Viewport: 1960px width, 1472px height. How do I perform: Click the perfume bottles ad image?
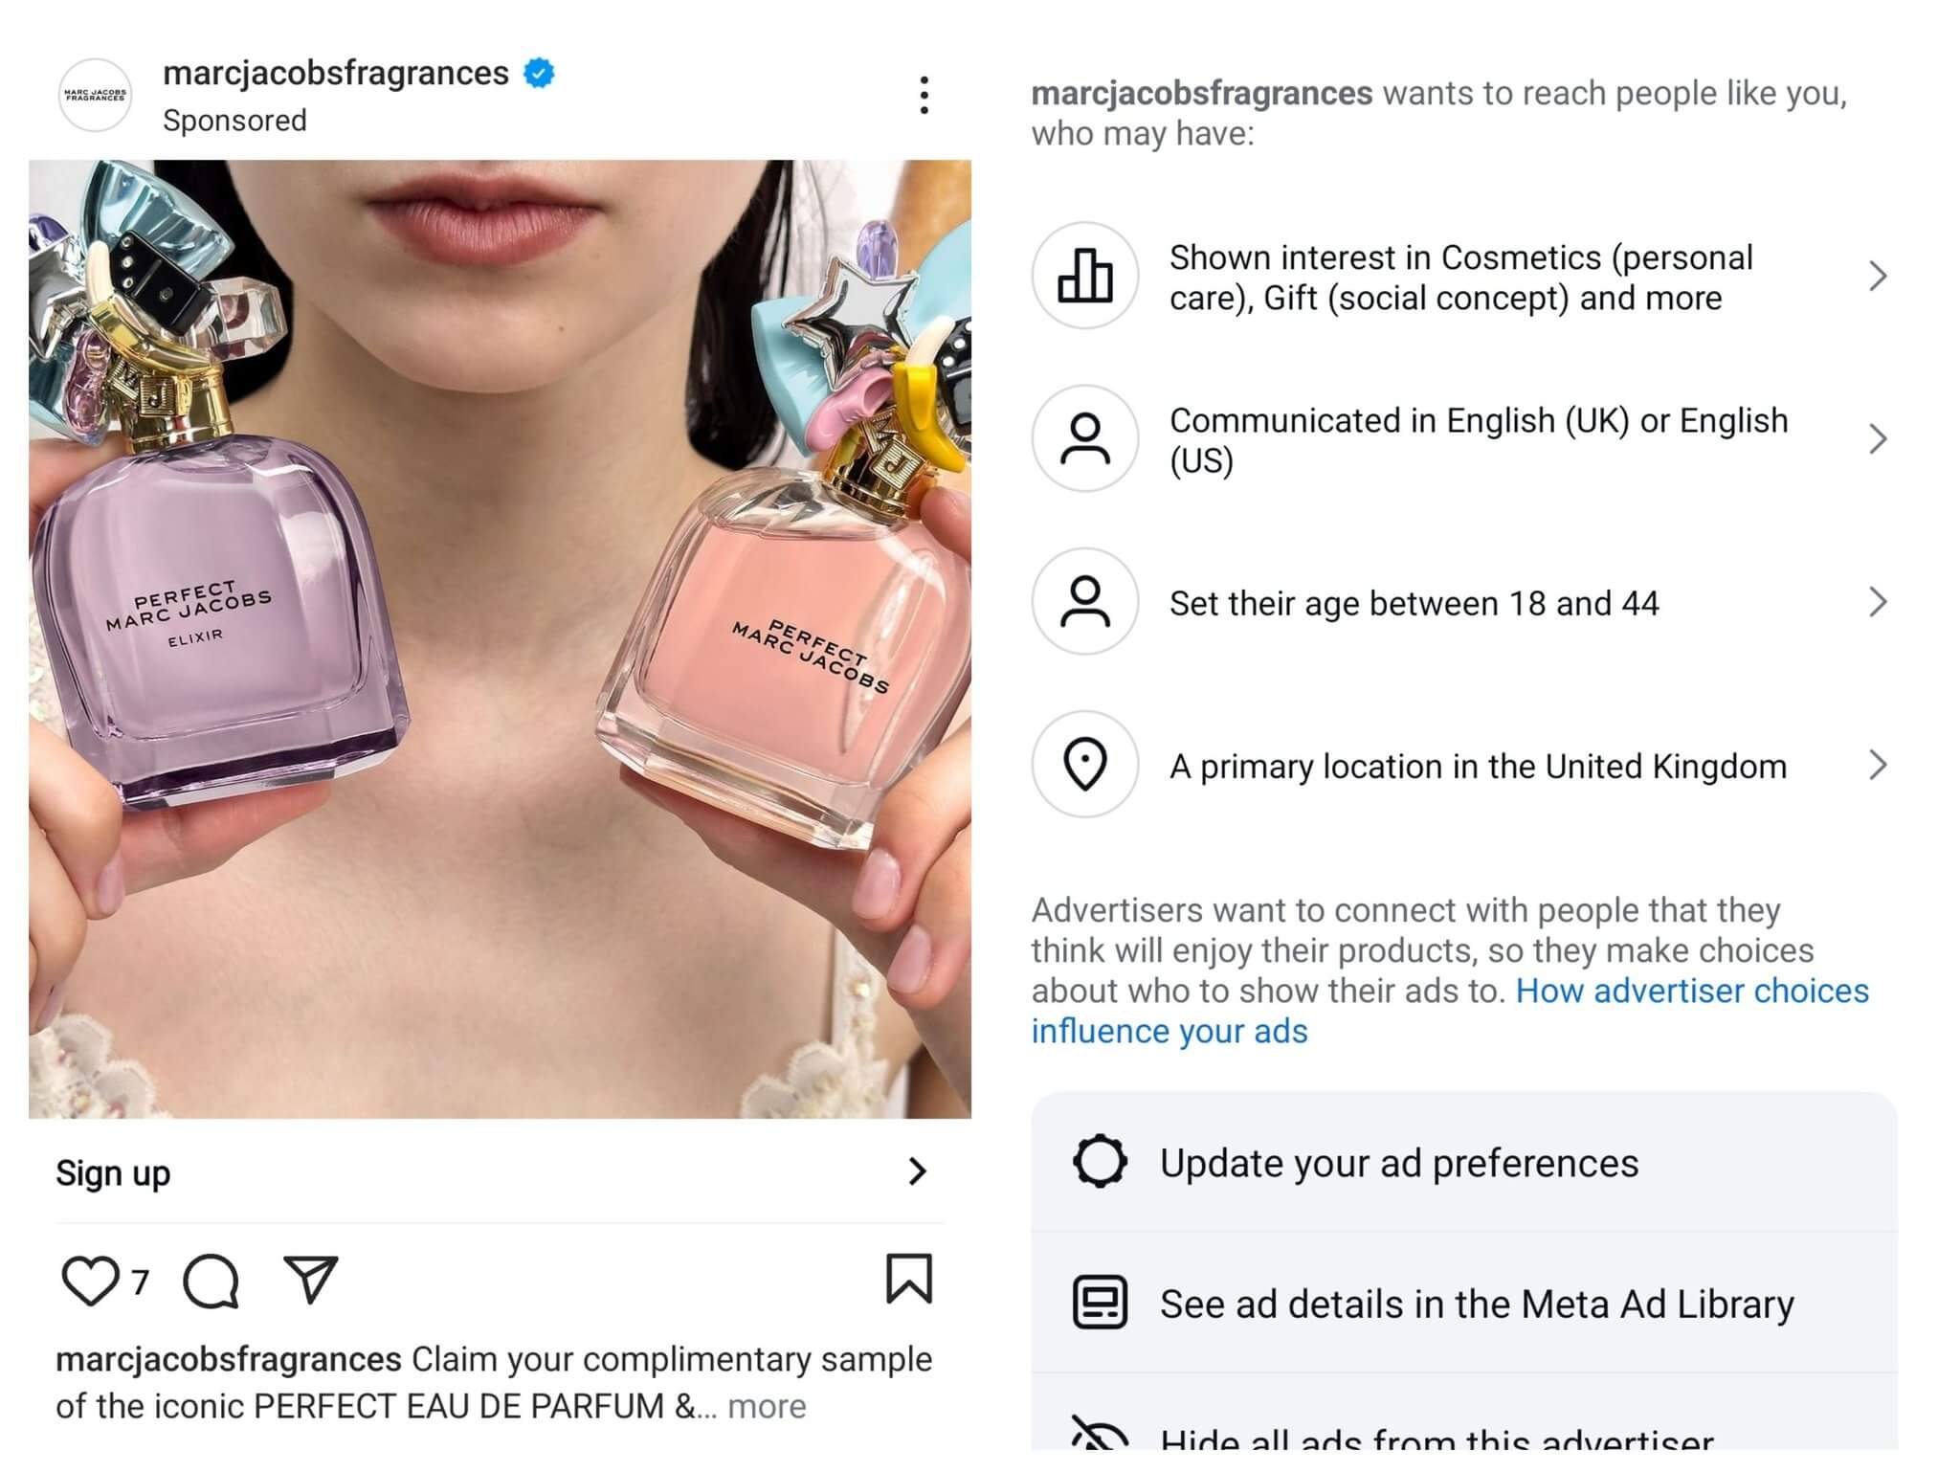point(500,638)
